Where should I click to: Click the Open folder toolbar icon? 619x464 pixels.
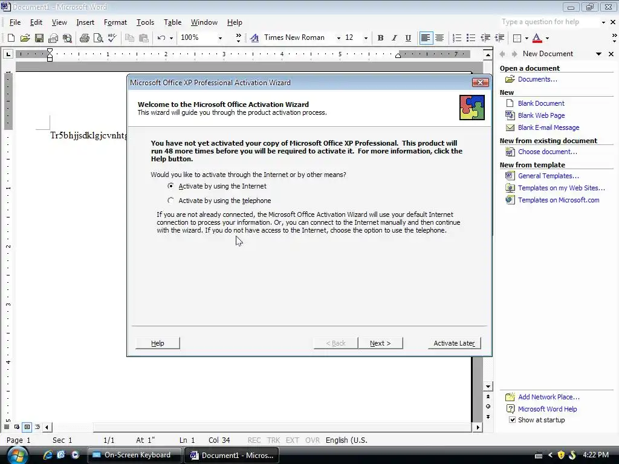tap(25, 38)
